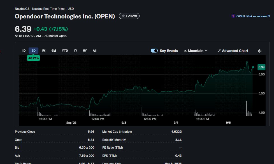The width and height of the screenshot is (274, 164).
Task: Click the 9/3 date label on chart axis
Action: tap(124, 123)
